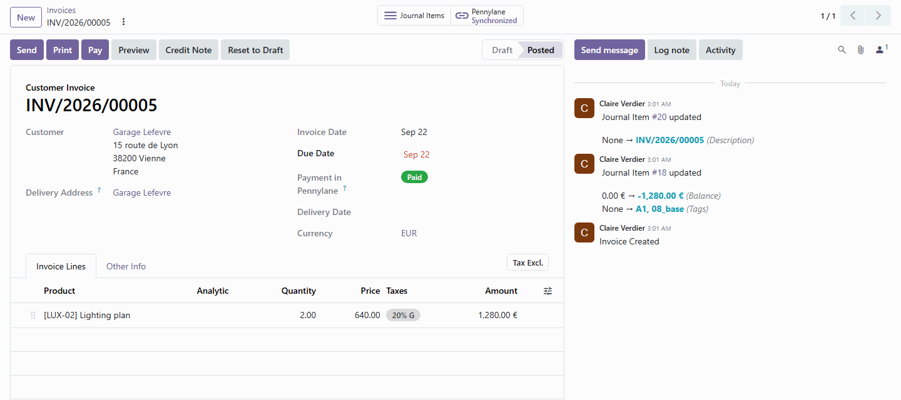Click quantity value 2.00
Screen dimensions: 901x400
(307, 315)
